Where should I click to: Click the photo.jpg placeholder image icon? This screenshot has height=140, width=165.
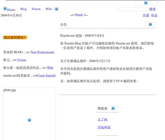click(x=29, y=120)
